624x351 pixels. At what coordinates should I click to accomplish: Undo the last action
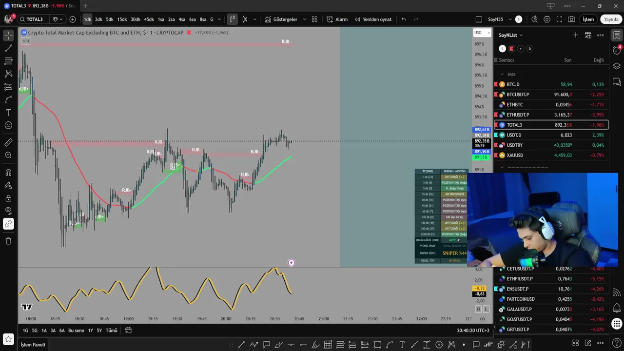(x=404, y=19)
